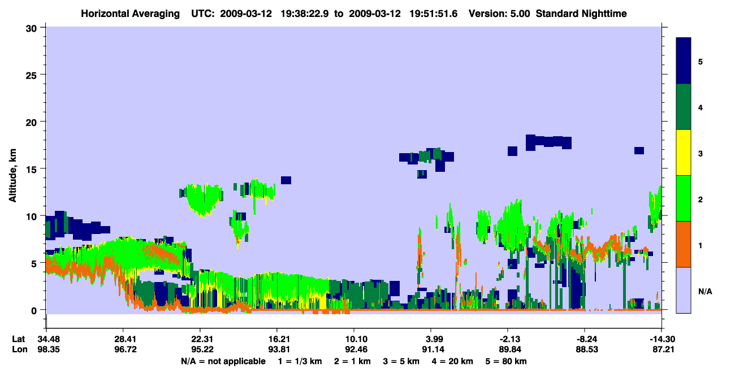Click the dark green level 4 legend swatch
Image resolution: width=735 pixels, height=377 pixels.
(x=684, y=107)
